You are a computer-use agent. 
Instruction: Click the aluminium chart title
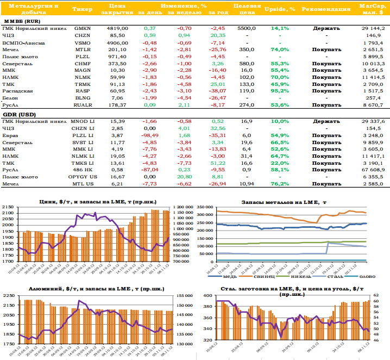pos(97,289)
